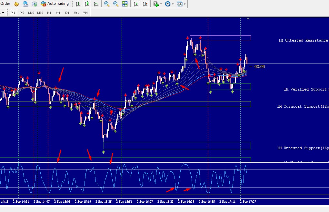Click the 1M Verified Support label
Viewport: 329px width, 212px height.
pos(306,89)
